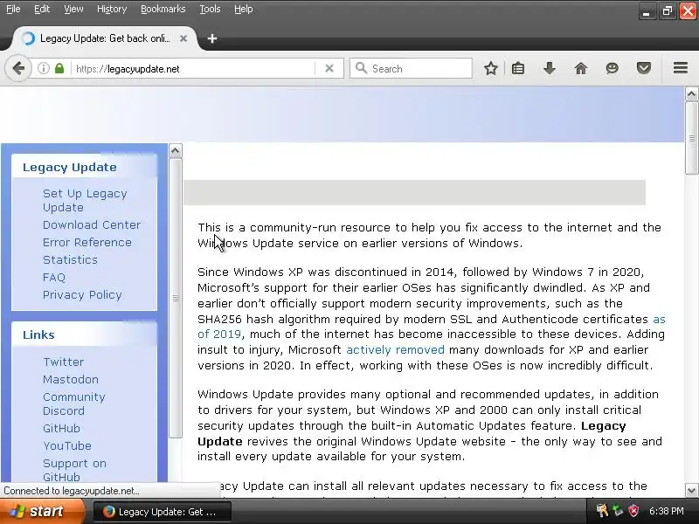Open the Community Discord link

74,403
